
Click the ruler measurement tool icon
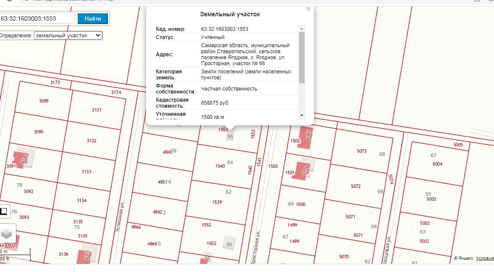pos(4,211)
